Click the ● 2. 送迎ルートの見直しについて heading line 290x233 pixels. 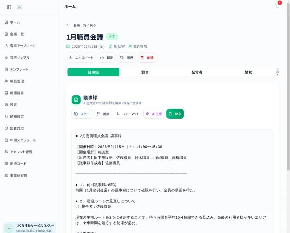(105, 201)
